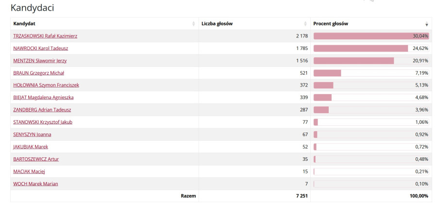Screen dimensions: 437x203
Task: View WOCH Marek Marian link
Action: coord(34,184)
